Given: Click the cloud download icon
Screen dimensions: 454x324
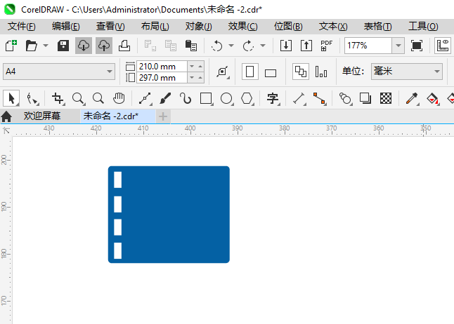Looking at the screenshot, I should pos(84,46).
